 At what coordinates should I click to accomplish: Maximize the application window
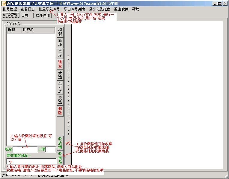pos(219,4)
